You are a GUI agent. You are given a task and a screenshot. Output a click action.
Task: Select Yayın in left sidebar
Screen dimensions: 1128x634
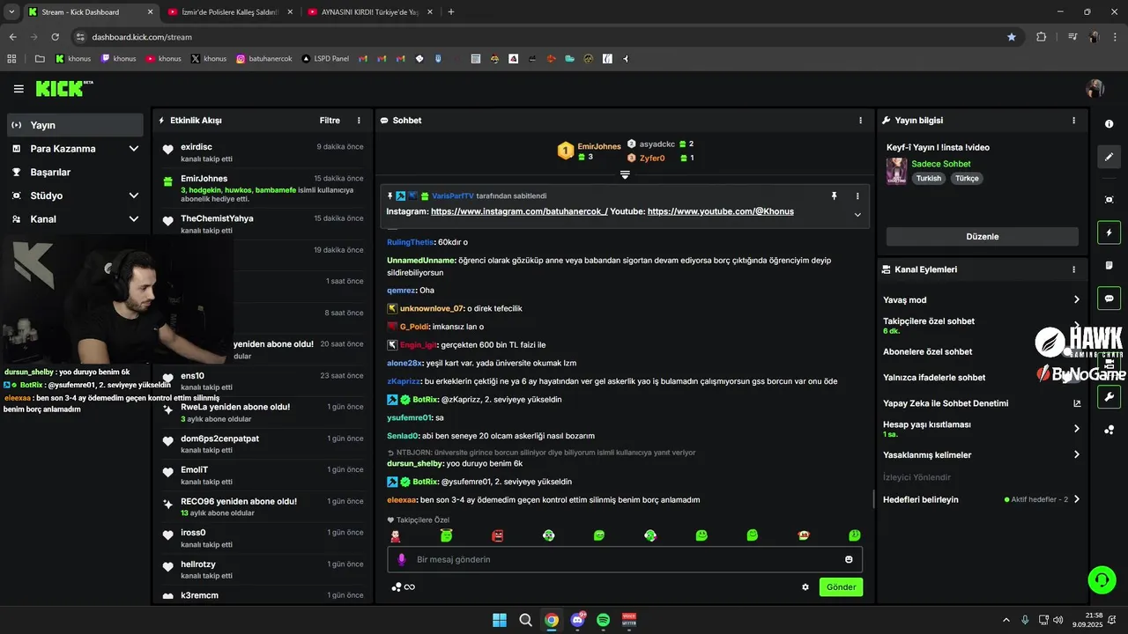point(75,125)
